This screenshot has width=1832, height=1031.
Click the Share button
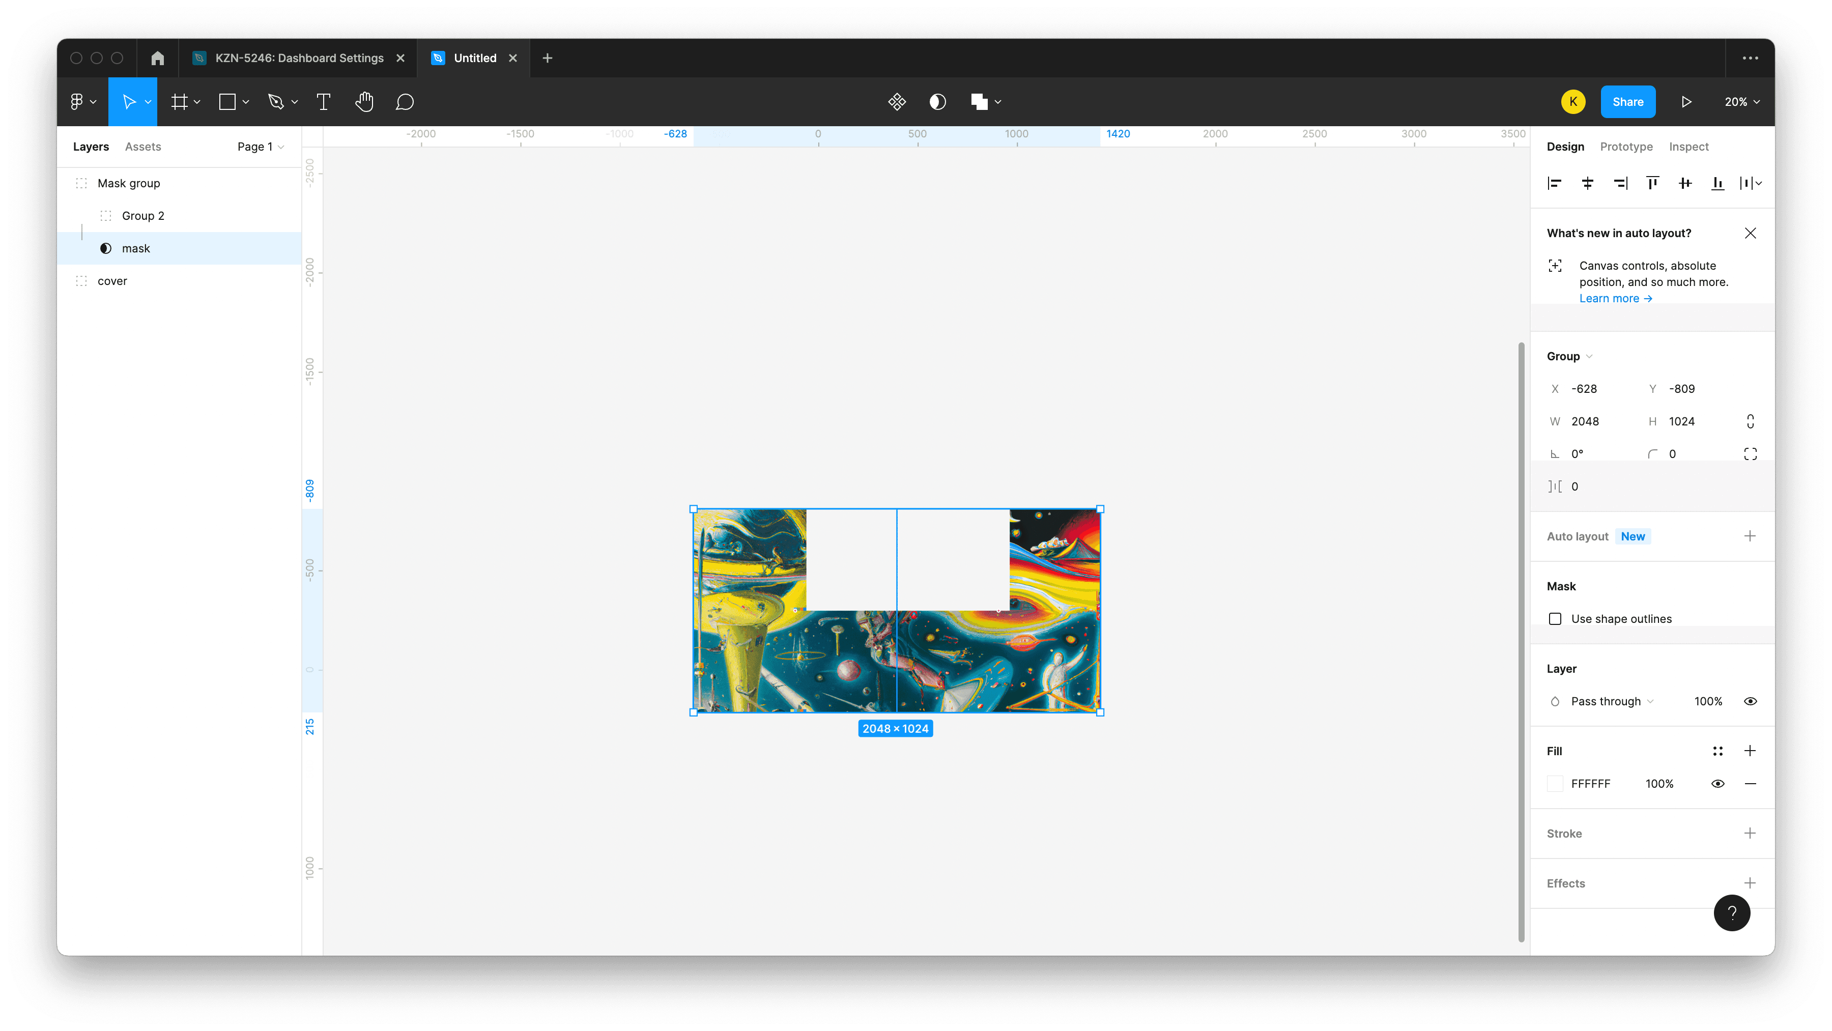click(x=1628, y=102)
